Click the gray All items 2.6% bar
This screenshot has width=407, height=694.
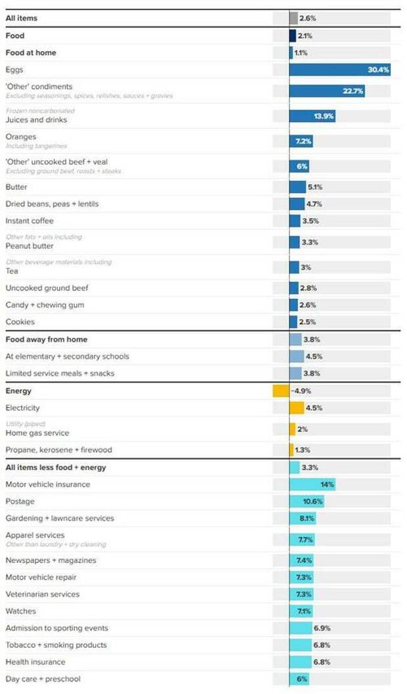pyautogui.click(x=293, y=18)
